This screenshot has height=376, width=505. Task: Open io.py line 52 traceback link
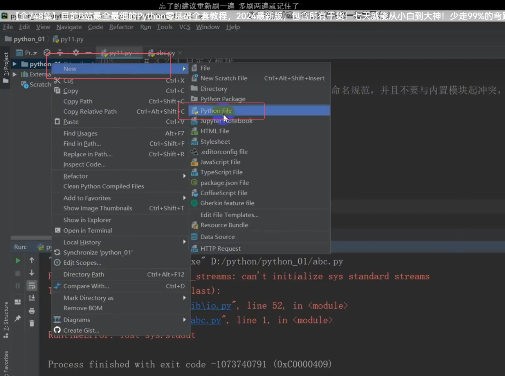click(x=211, y=305)
